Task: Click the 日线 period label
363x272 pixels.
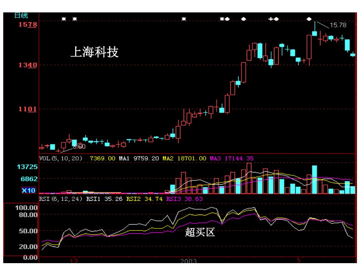Action: coord(21,16)
